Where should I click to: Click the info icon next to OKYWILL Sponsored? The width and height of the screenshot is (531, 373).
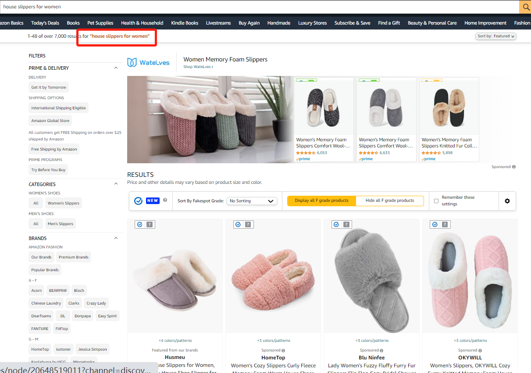tap(480, 351)
